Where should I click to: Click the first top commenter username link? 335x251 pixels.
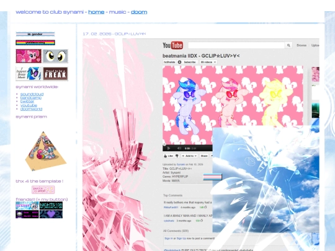tap(171, 207)
